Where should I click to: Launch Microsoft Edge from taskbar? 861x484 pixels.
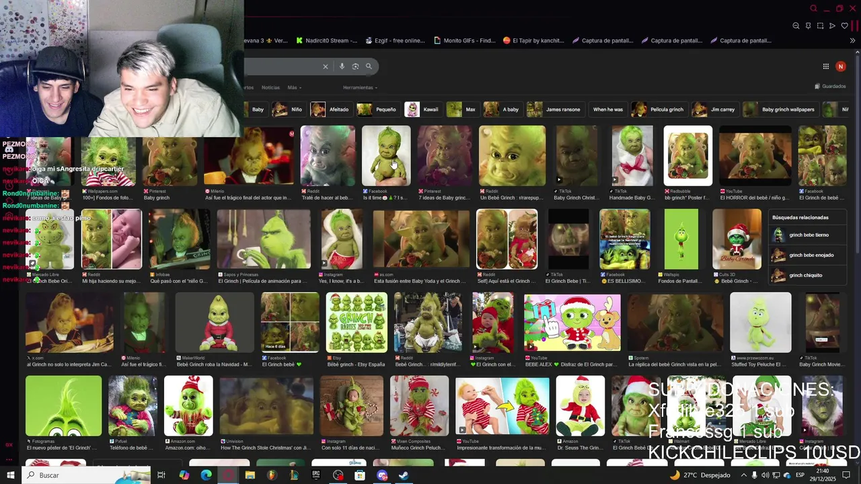tap(206, 475)
